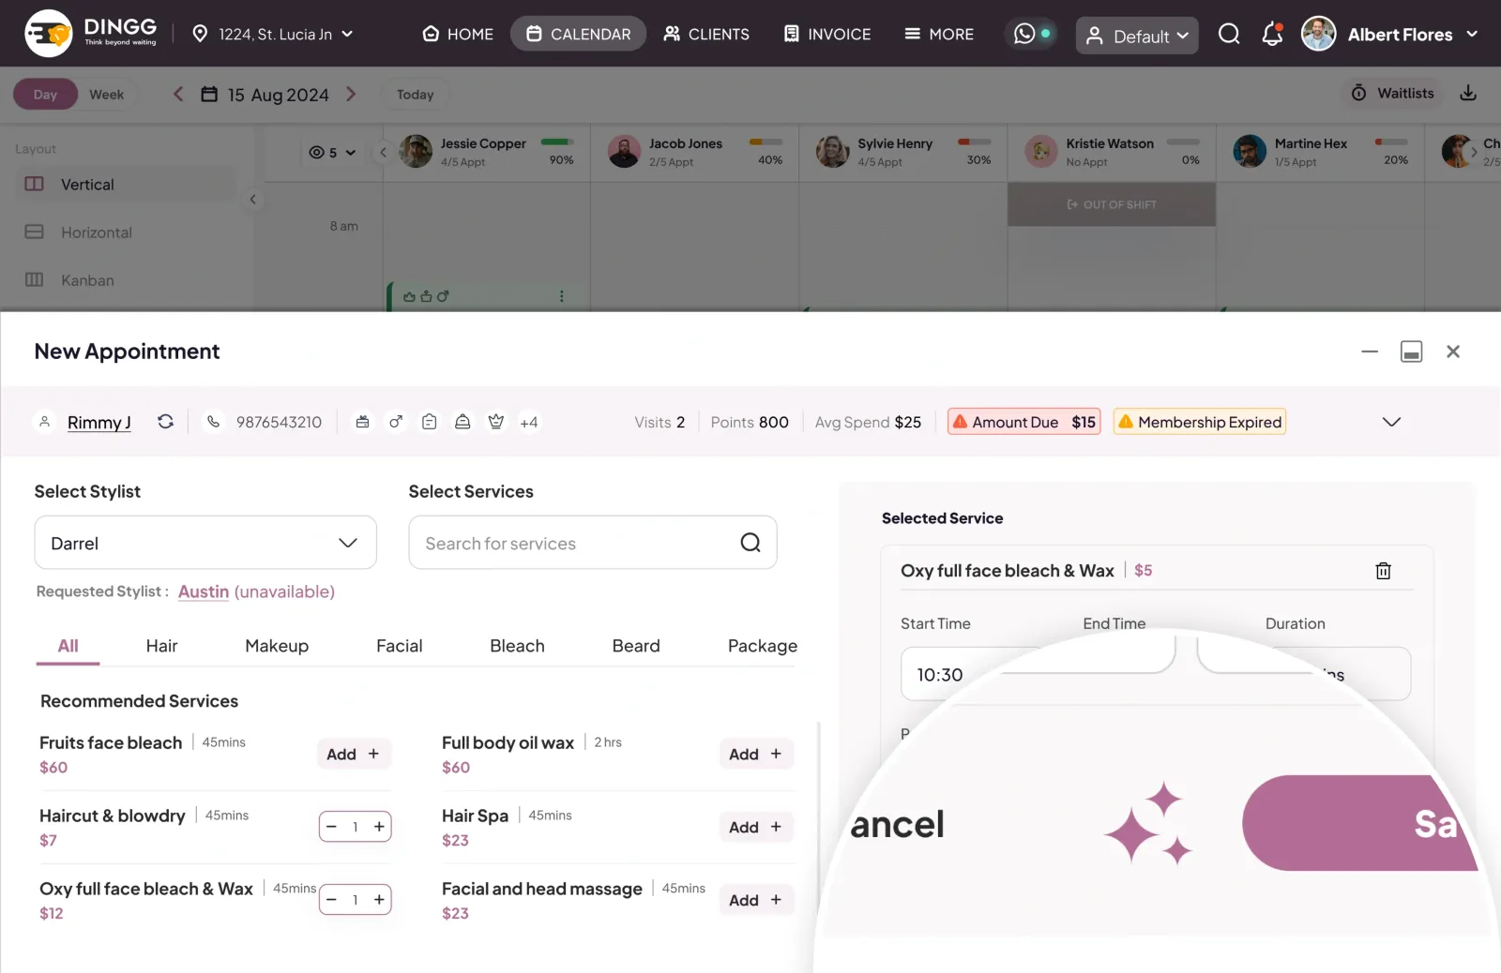Viewport: 1501px width, 973px height.
Task: Click the search magnifier in services field
Action: pos(750,543)
